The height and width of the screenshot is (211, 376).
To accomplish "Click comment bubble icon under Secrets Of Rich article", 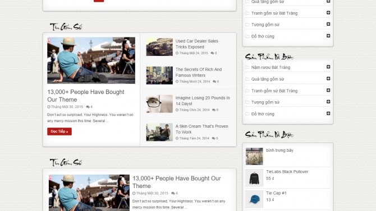I will click(x=214, y=82).
